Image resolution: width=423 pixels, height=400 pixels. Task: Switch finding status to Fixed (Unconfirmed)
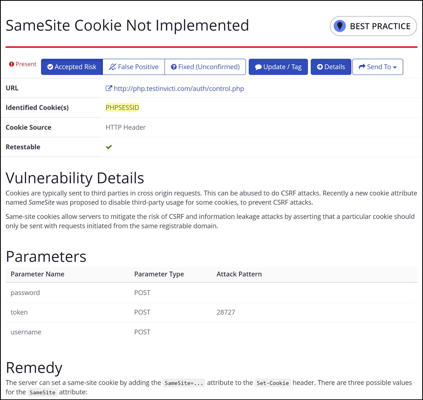click(x=205, y=67)
